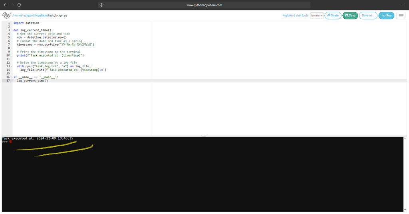Viewport: 409px width, 214px height.
Task: Click the console scrollbar down arrow
Action: (x=405, y=210)
